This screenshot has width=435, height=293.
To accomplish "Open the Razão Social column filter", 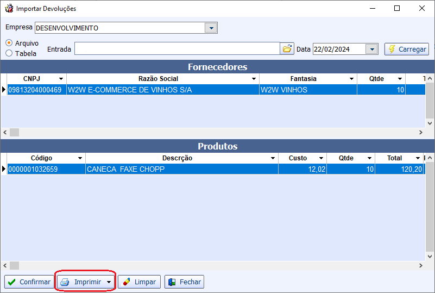I will tap(254, 79).
